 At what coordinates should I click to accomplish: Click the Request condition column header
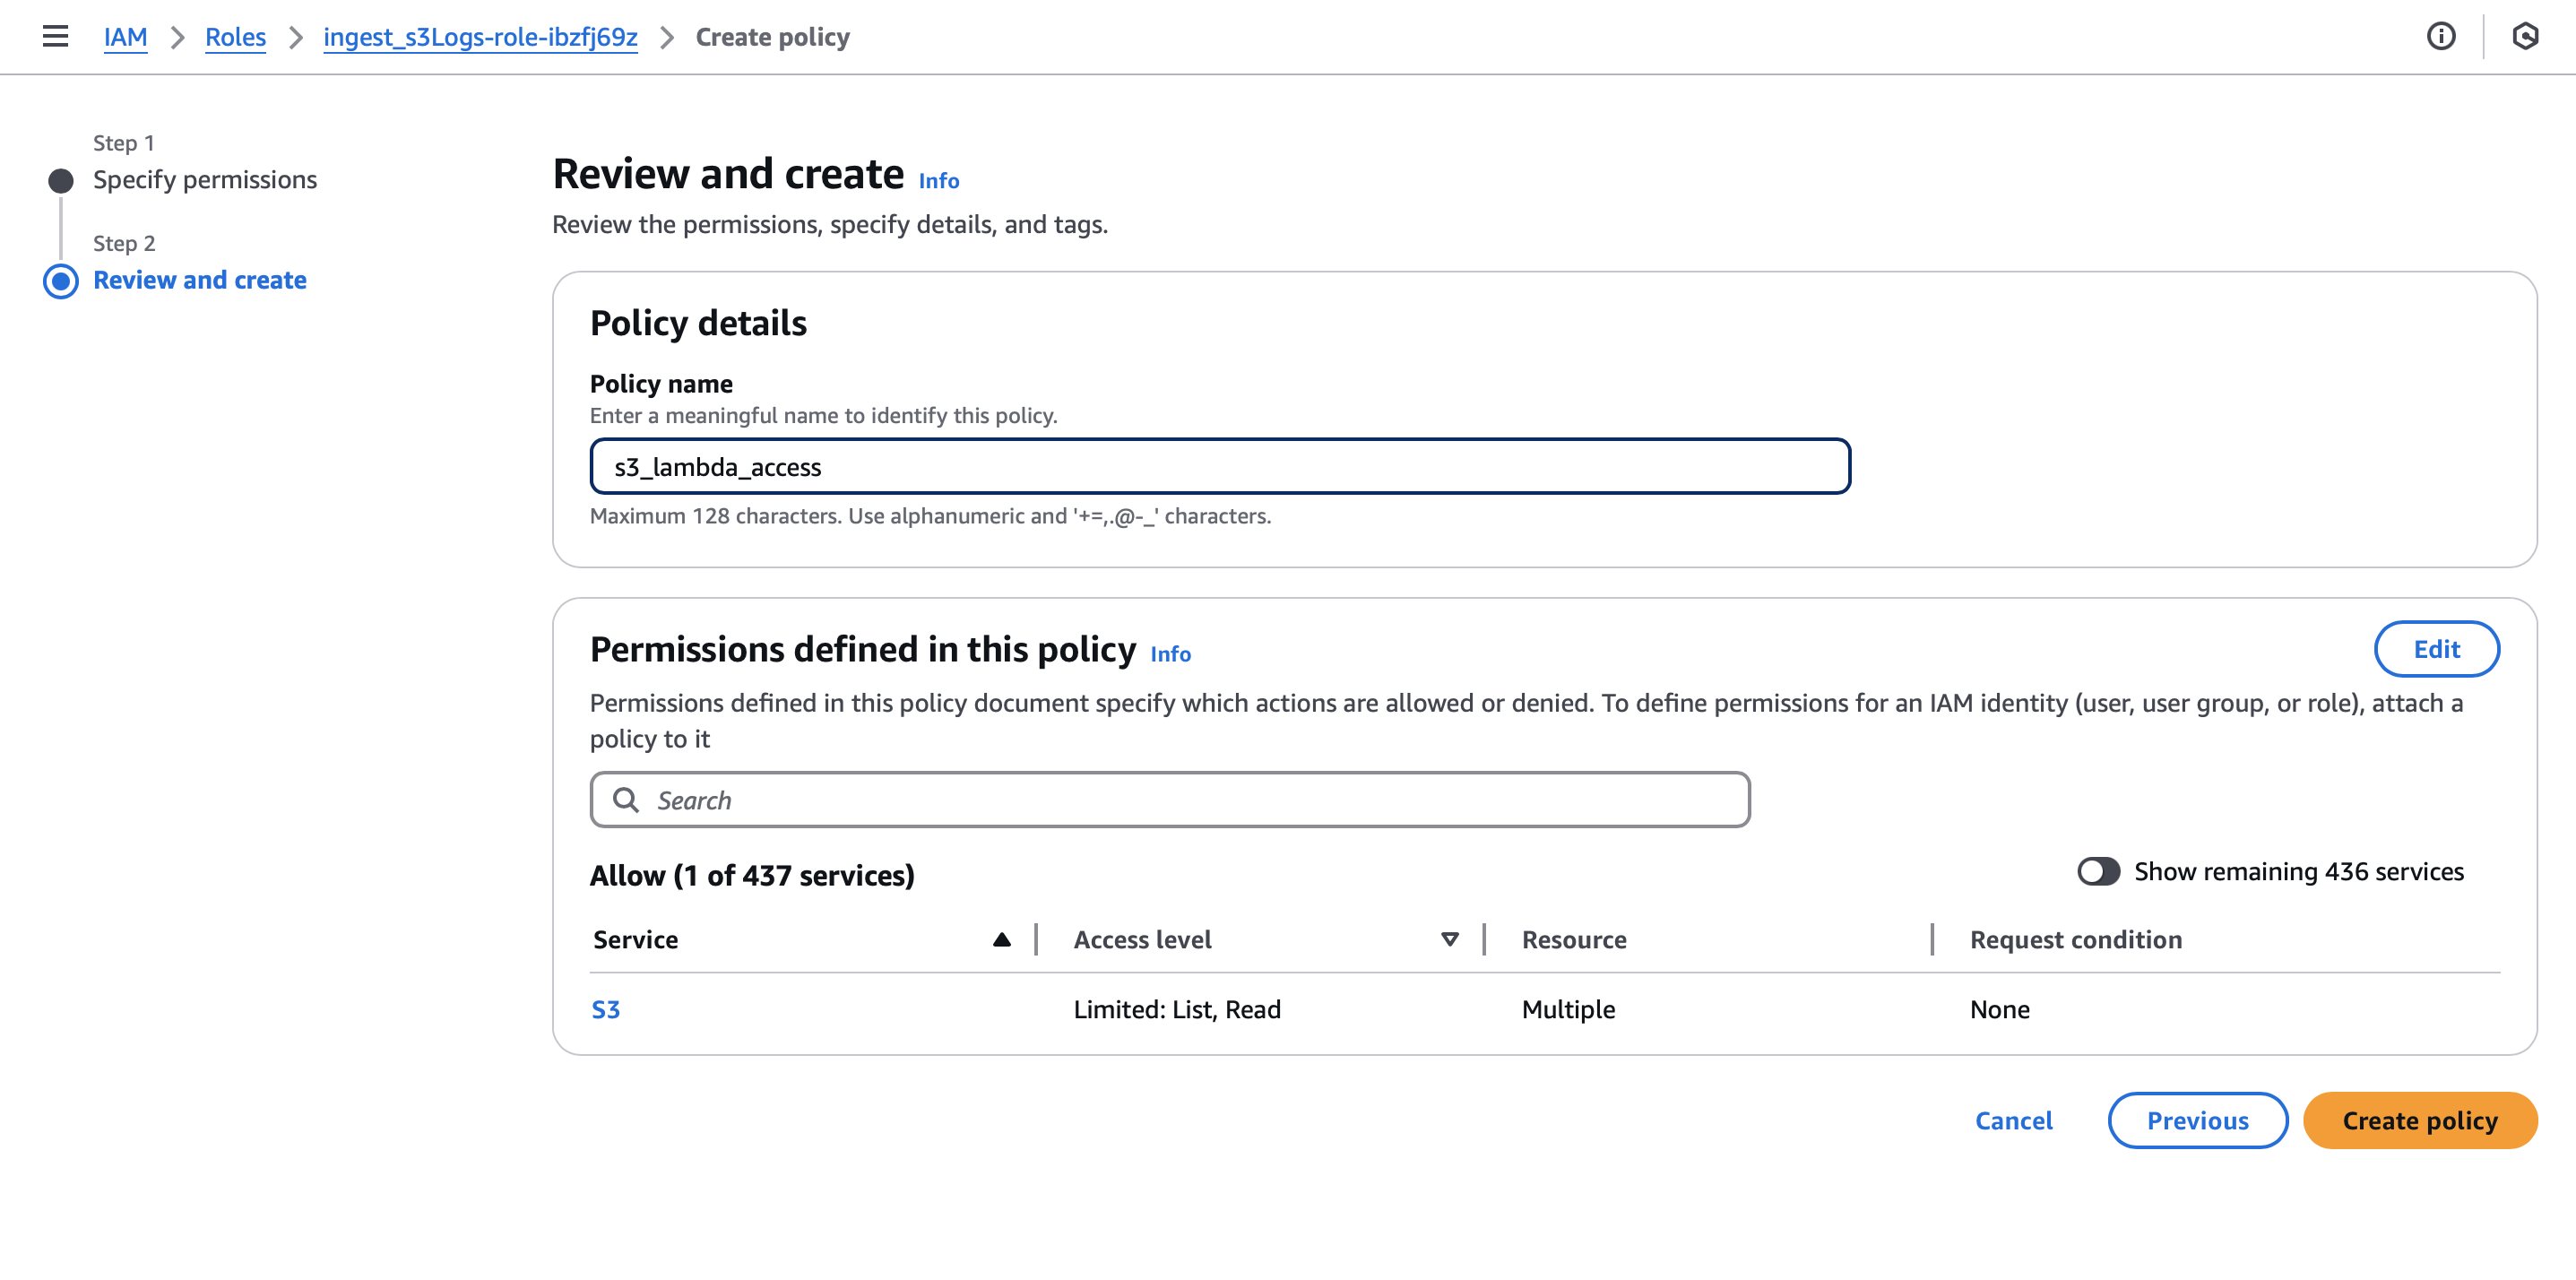coord(2076,939)
